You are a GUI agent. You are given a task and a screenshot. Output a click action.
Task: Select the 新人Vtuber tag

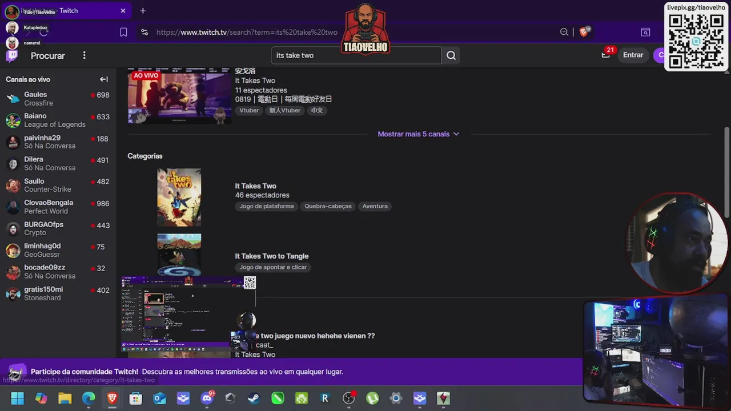[284, 111]
